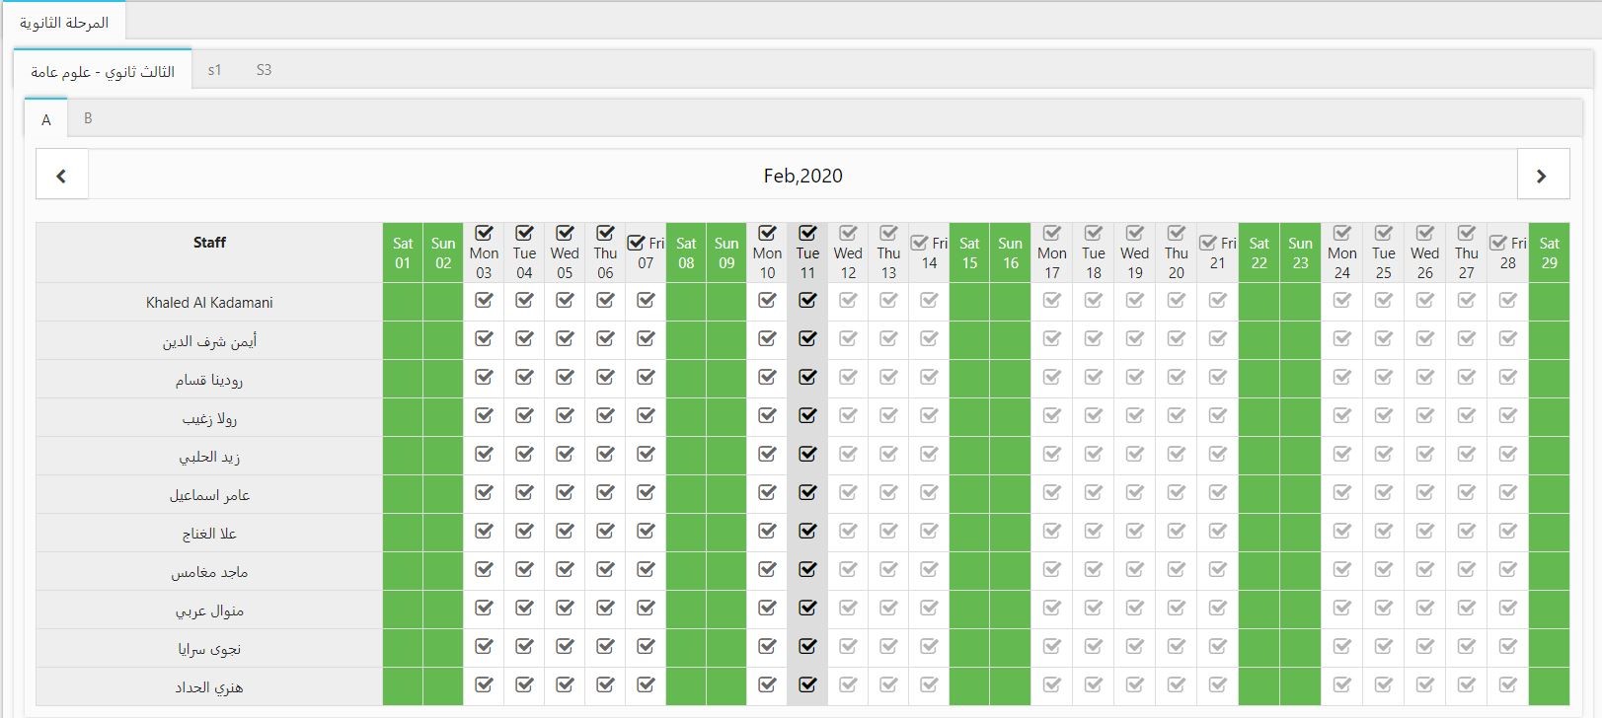The width and height of the screenshot is (1602, 718).
Task: Toggle the Fri 28 column header checkbox
Action: [1498, 243]
